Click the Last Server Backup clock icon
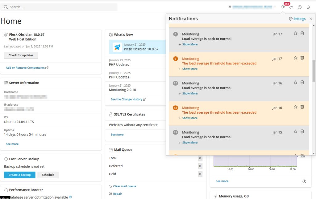Viewport: 316px width, 199px height. (x=6, y=159)
